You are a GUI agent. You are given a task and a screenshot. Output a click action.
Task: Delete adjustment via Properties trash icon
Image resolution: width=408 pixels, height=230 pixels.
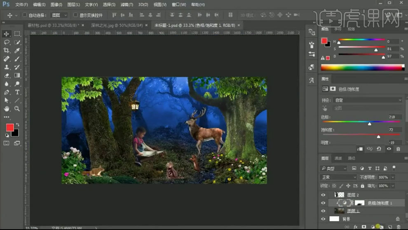(398, 149)
